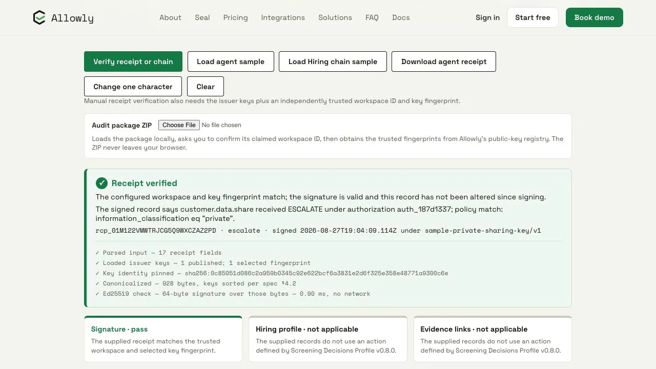Select the Hiring profile · not applicable card

coord(328,339)
